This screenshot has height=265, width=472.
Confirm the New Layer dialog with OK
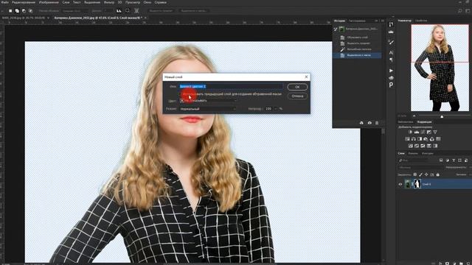297,87
